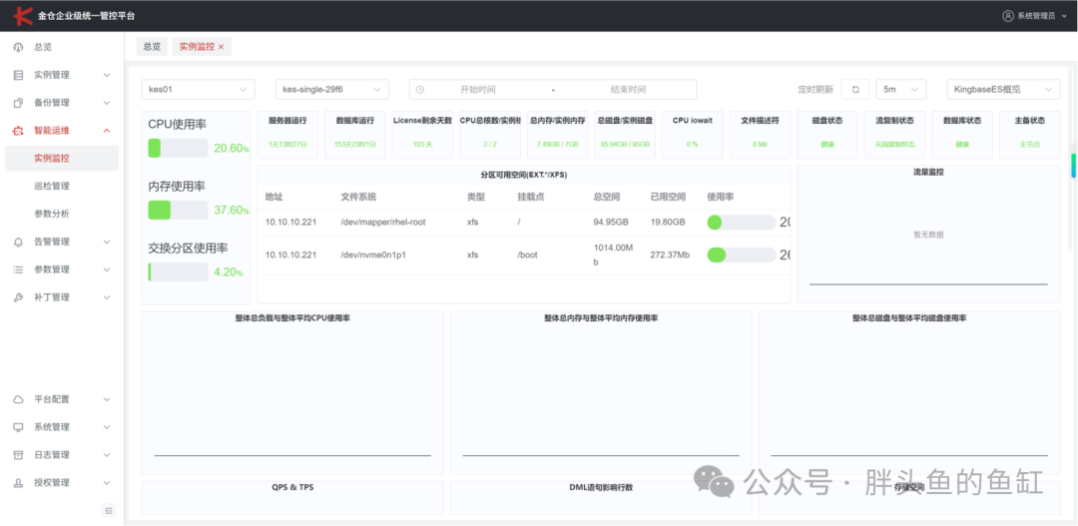Expand the 实例管理 menu chevron
This screenshot has height=526, width=1078.
(x=107, y=75)
